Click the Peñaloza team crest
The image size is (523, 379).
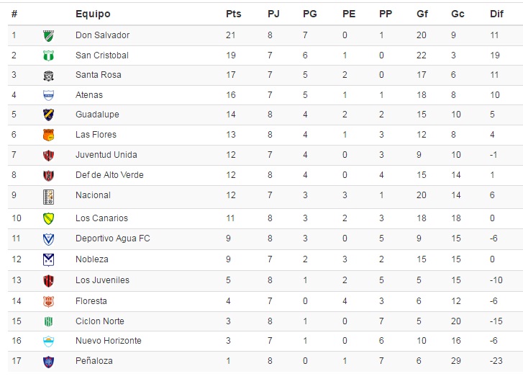[49, 362]
